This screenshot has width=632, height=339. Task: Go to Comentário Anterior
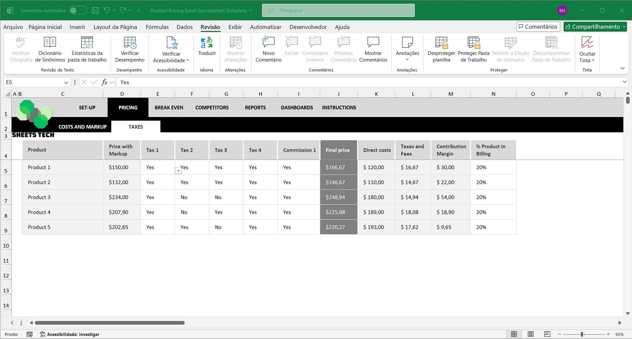pos(315,49)
